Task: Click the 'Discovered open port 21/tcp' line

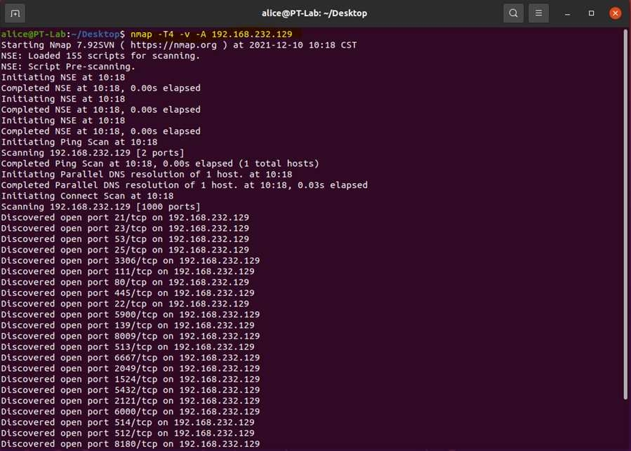Action: tap(125, 217)
